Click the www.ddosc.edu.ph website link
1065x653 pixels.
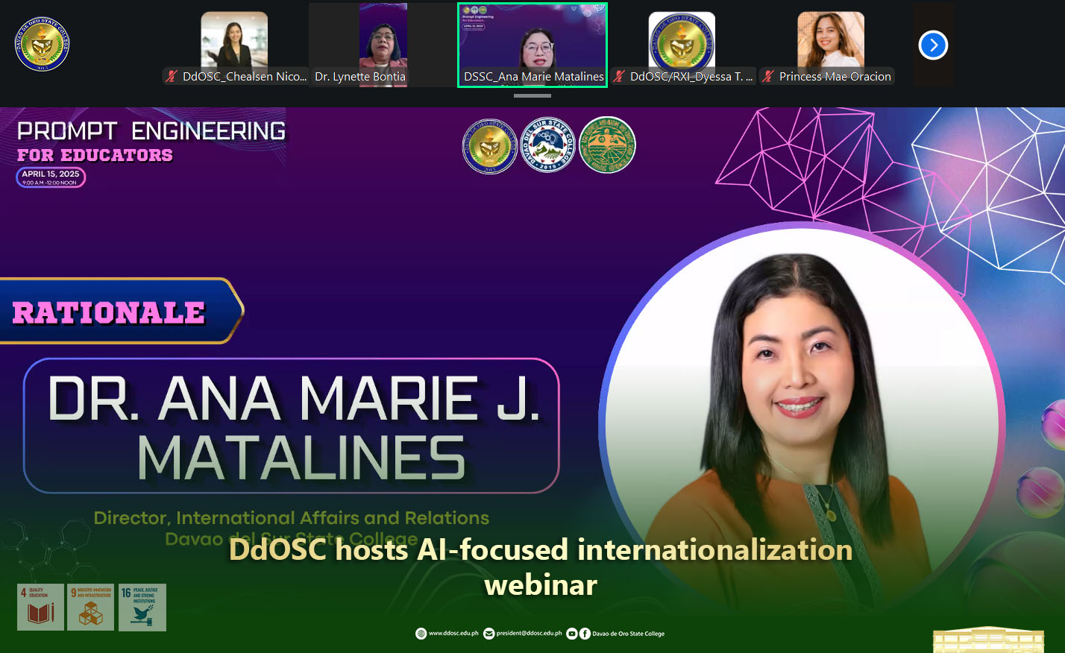453,634
